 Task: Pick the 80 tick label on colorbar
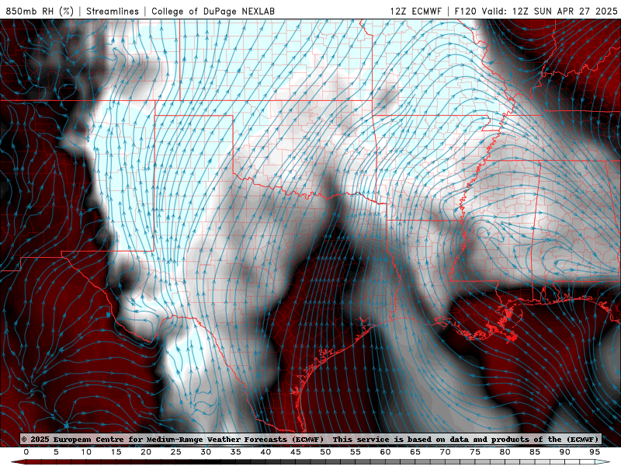[505, 452]
